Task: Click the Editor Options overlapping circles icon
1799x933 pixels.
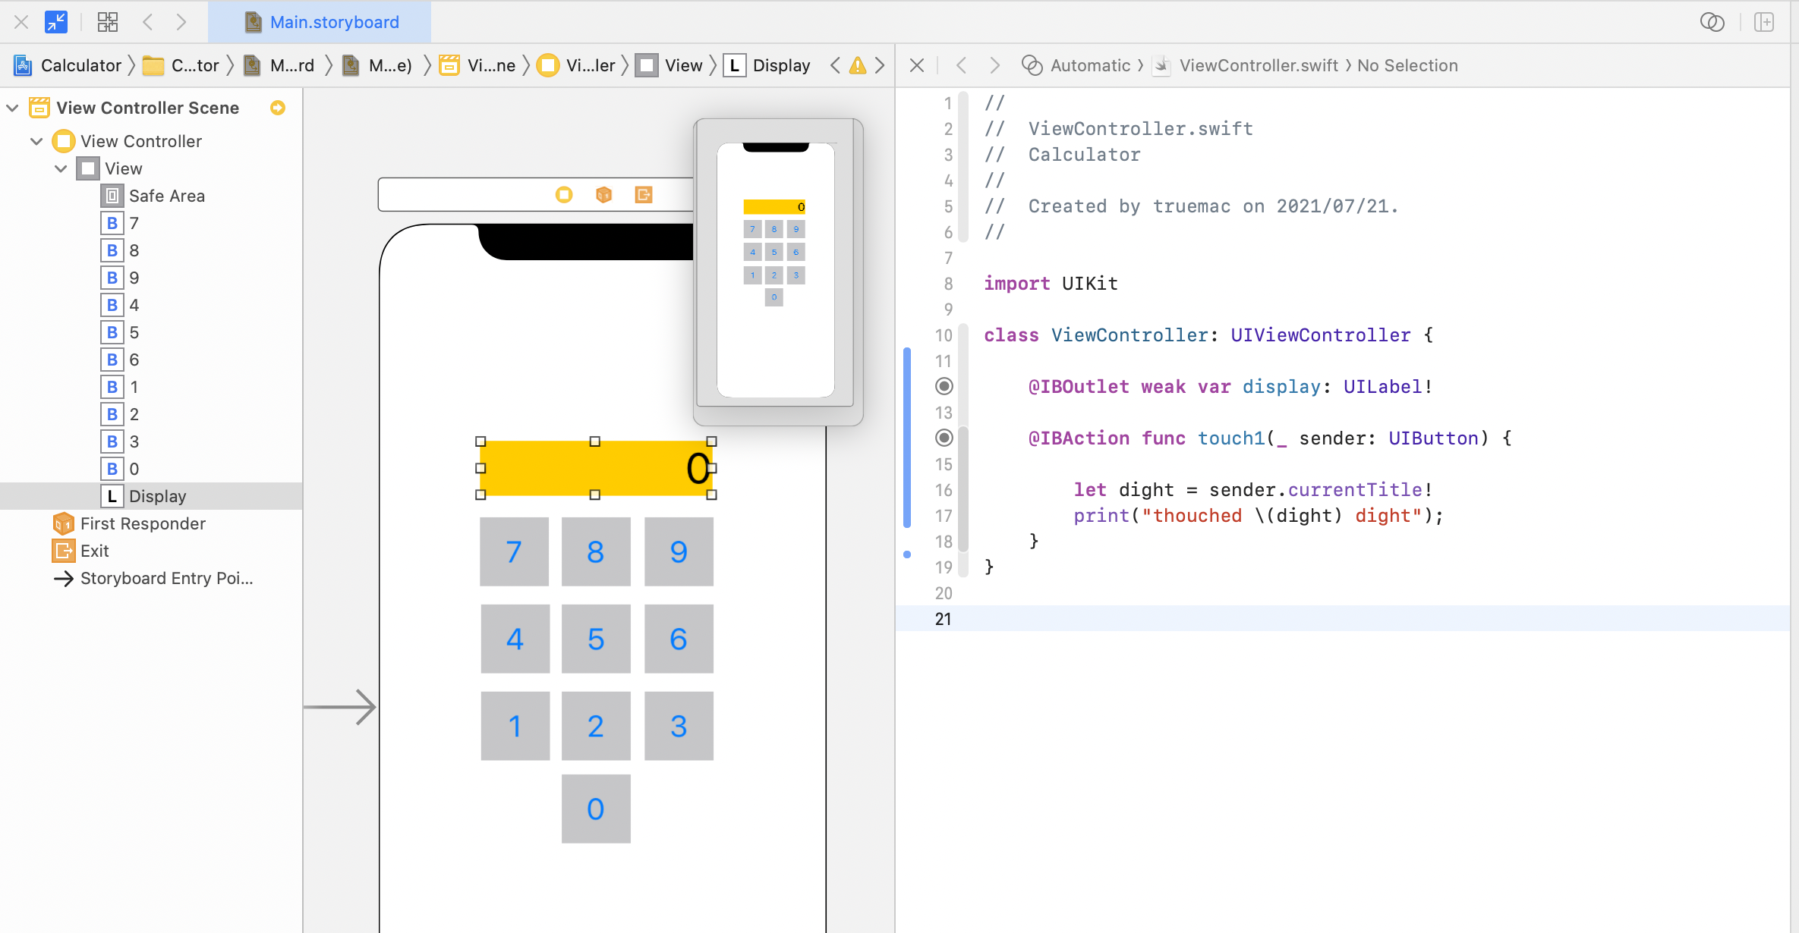Action: (x=1712, y=22)
